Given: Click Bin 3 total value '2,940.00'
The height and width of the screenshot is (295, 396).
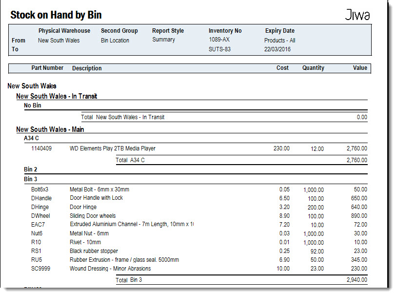Looking at the screenshot, I should [357, 280].
